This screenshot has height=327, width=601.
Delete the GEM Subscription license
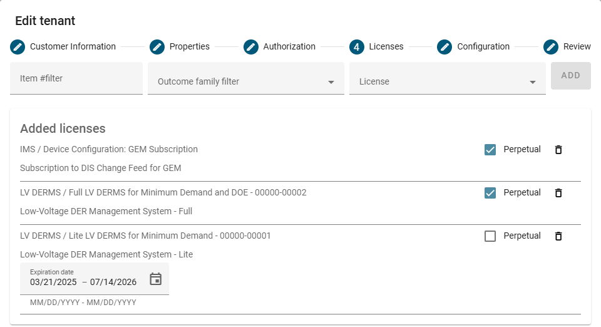pos(558,150)
